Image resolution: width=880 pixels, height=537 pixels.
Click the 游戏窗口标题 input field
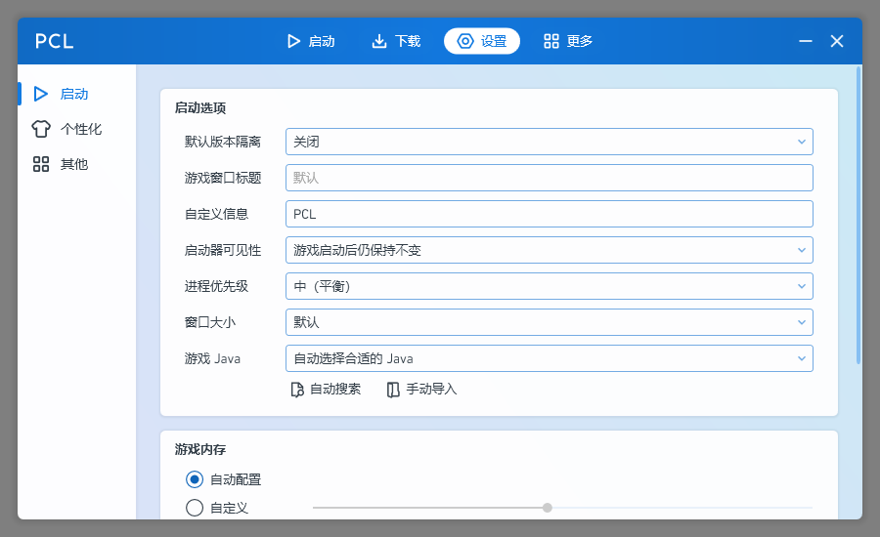click(549, 178)
